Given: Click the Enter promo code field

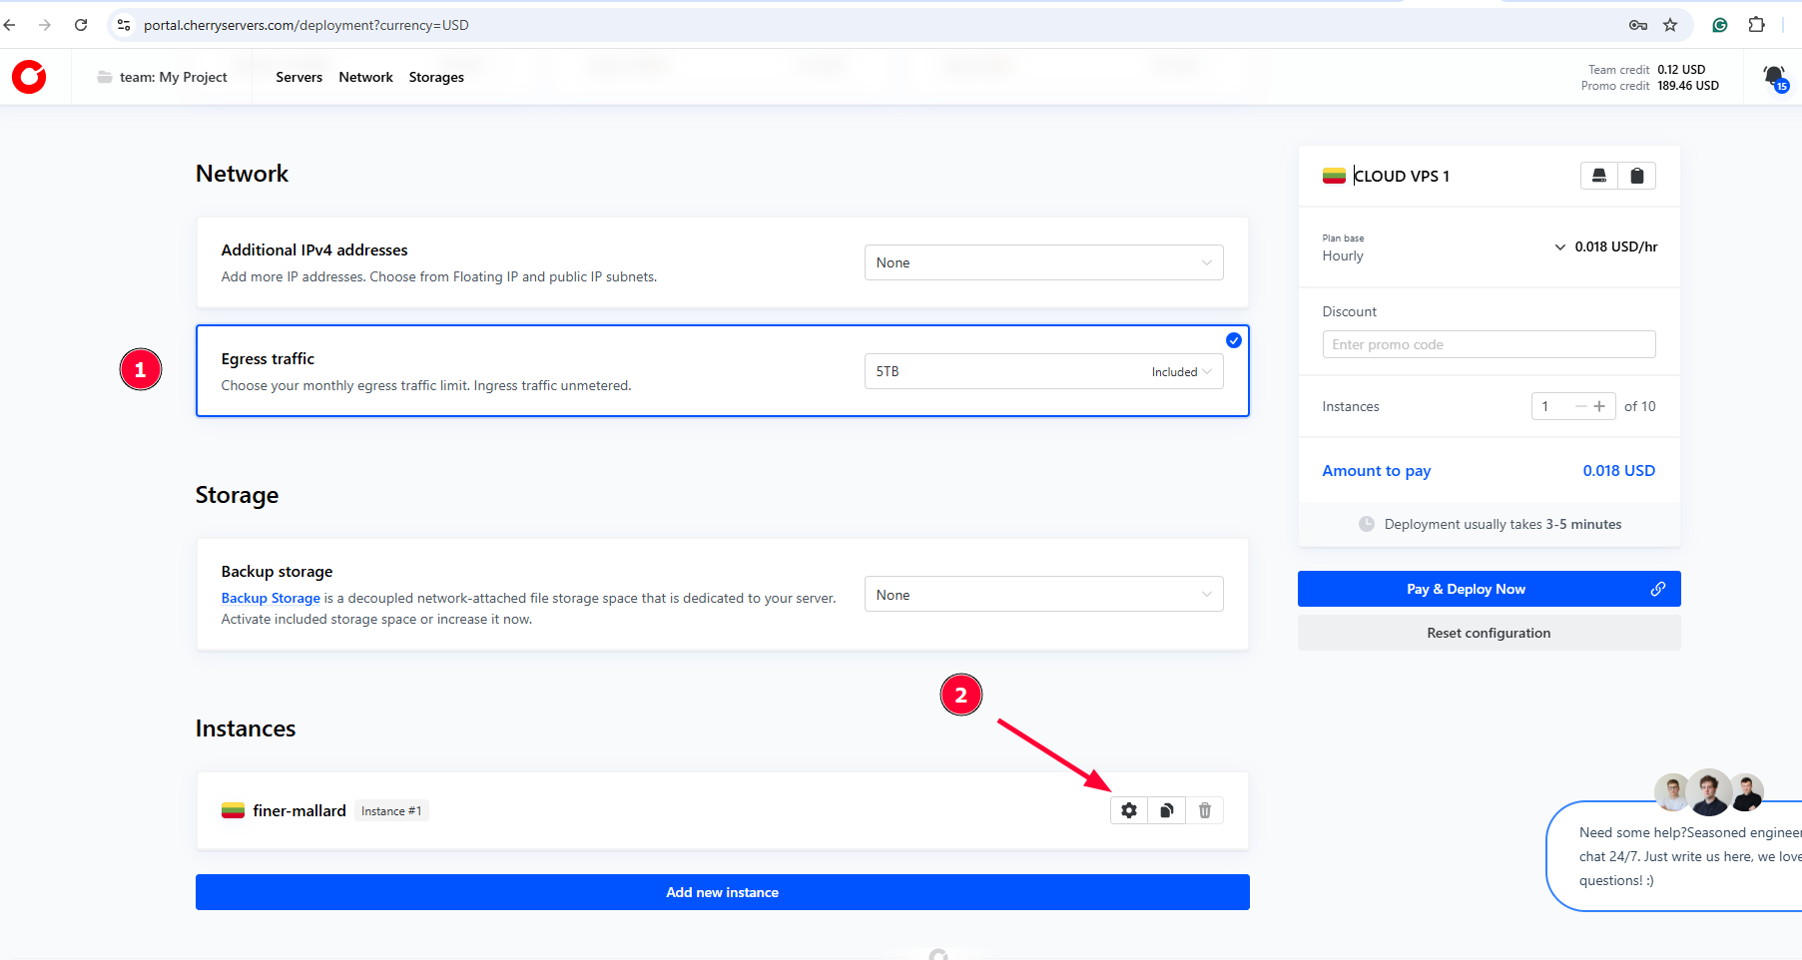Looking at the screenshot, I should click(1488, 344).
